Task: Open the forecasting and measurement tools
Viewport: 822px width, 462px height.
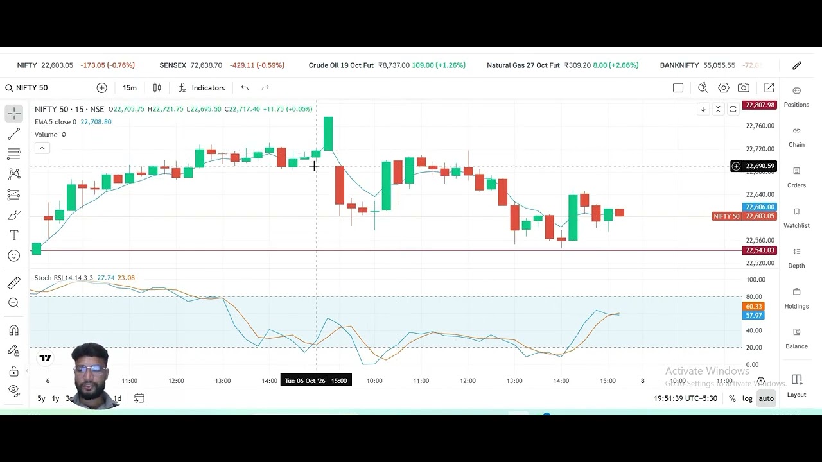Action: point(14,194)
